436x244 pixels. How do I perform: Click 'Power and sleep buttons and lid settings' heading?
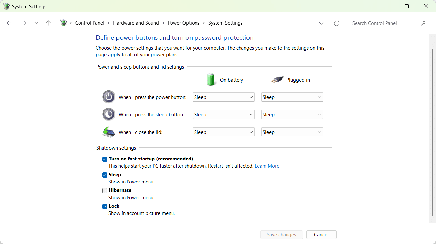pyautogui.click(x=140, y=67)
